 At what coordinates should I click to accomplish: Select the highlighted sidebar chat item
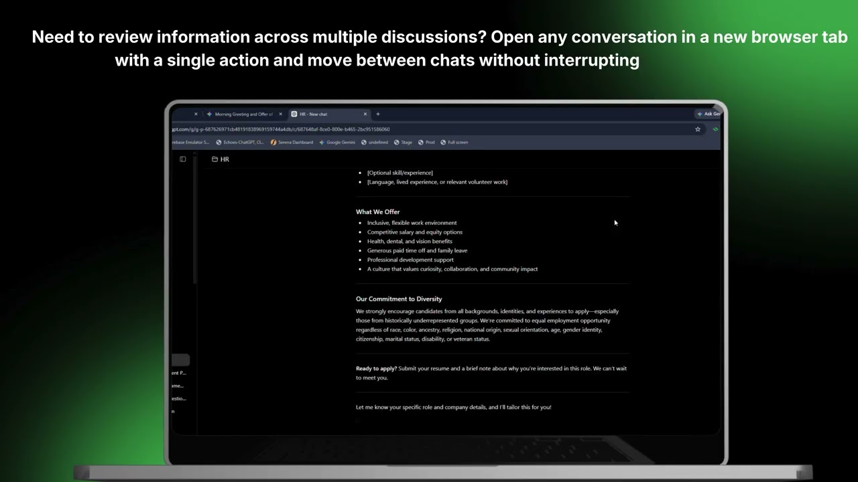pos(180,360)
